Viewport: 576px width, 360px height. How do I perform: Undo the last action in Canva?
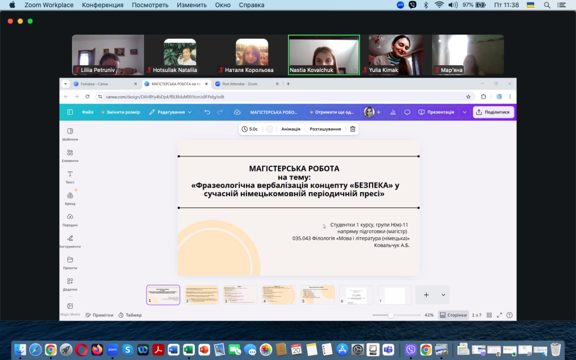pyautogui.click(x=207, y=112)
